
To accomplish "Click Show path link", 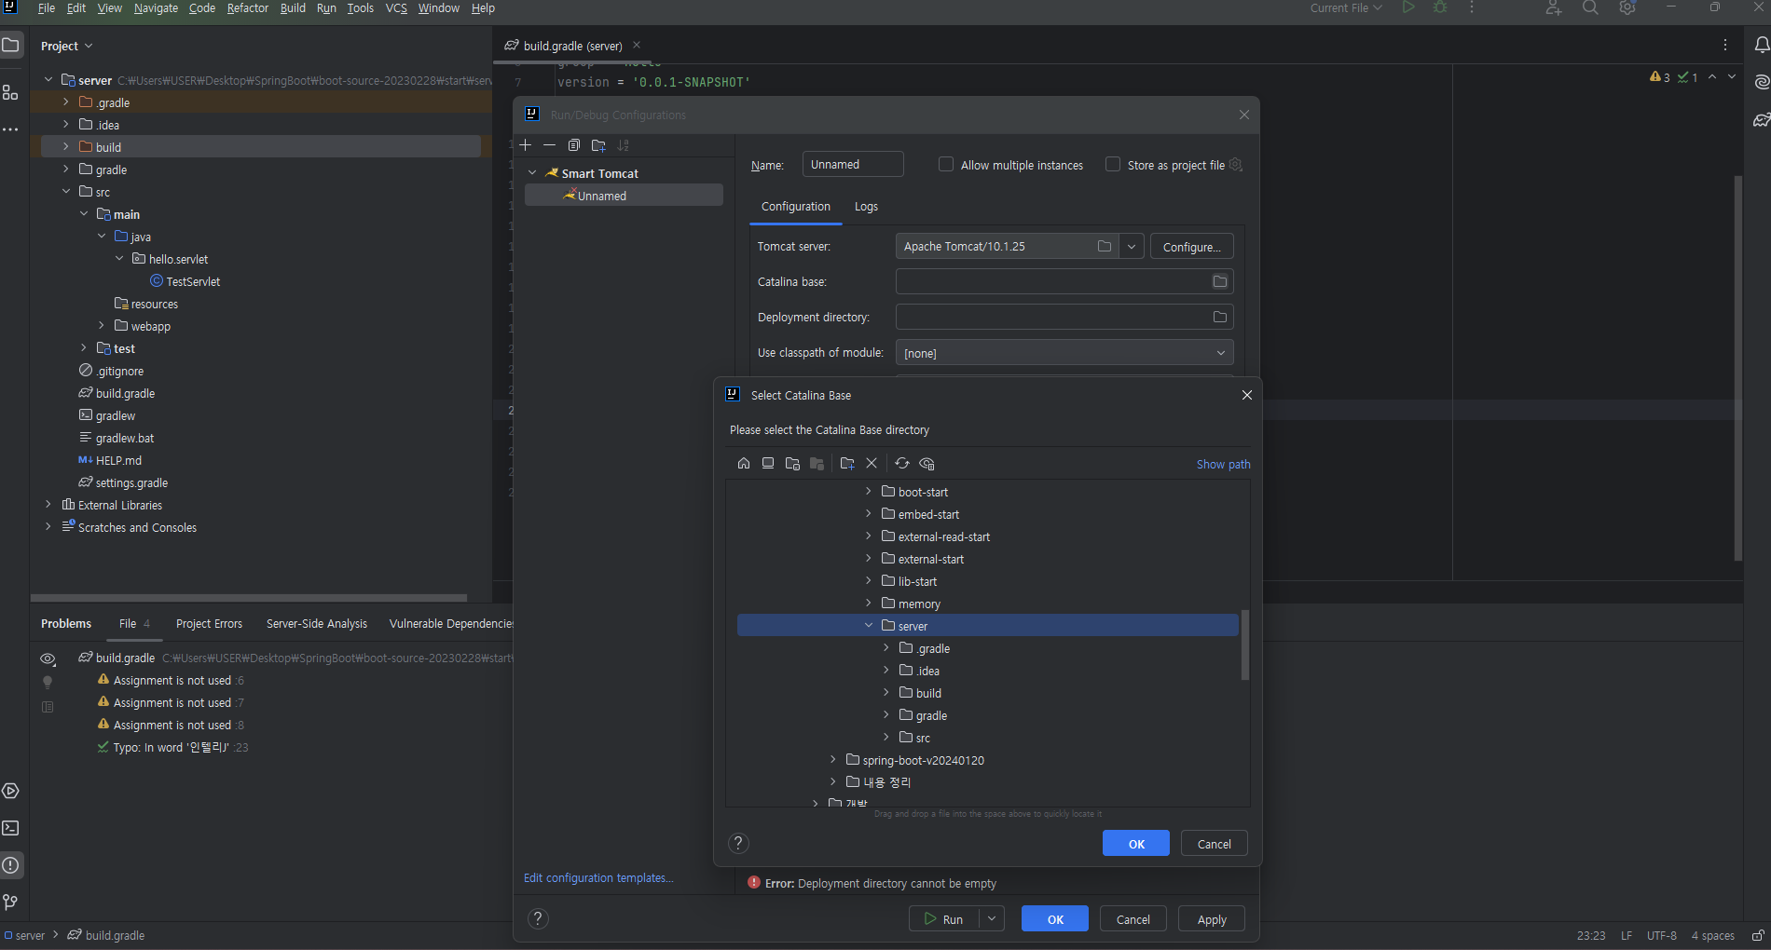I will tap(1223, 465).
